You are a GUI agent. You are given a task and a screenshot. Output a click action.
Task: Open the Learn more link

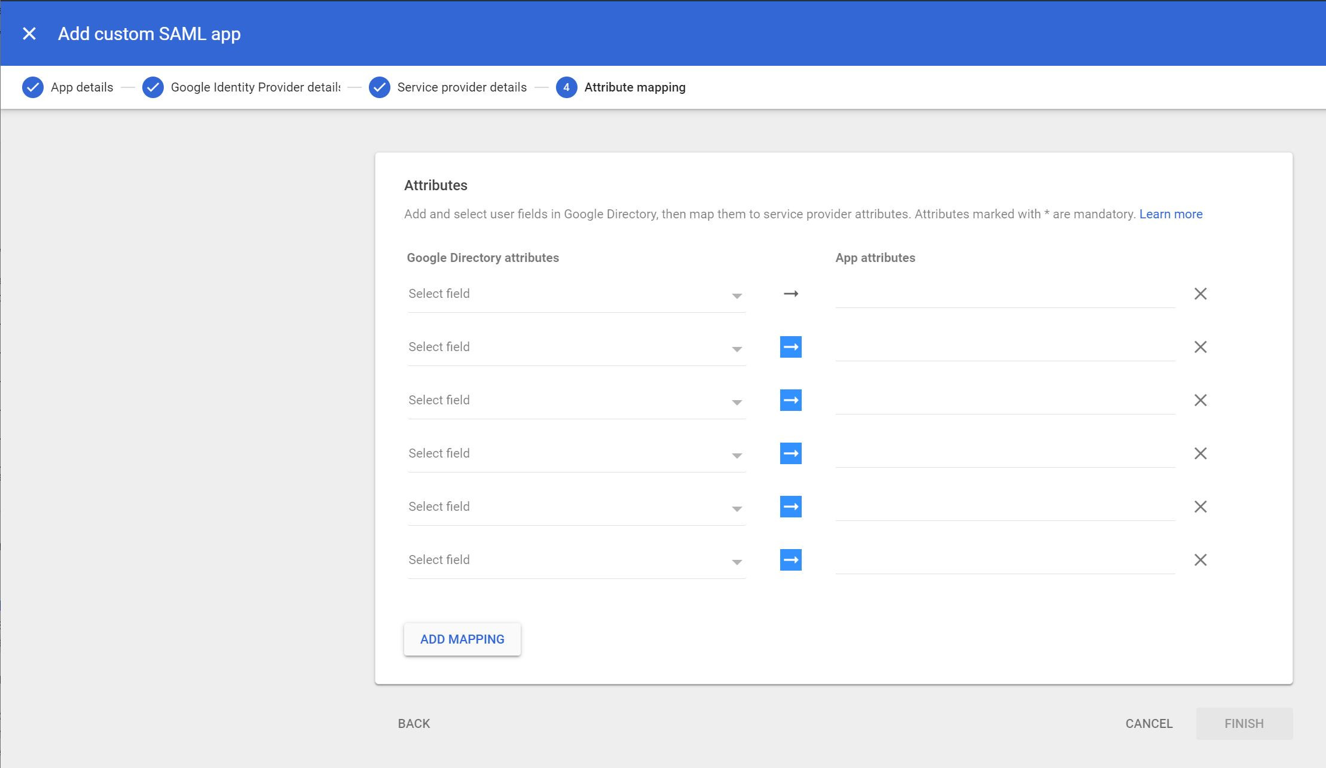pos(1171,214)
